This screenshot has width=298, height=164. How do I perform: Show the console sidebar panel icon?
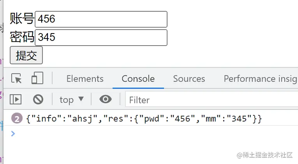[16, 99]
